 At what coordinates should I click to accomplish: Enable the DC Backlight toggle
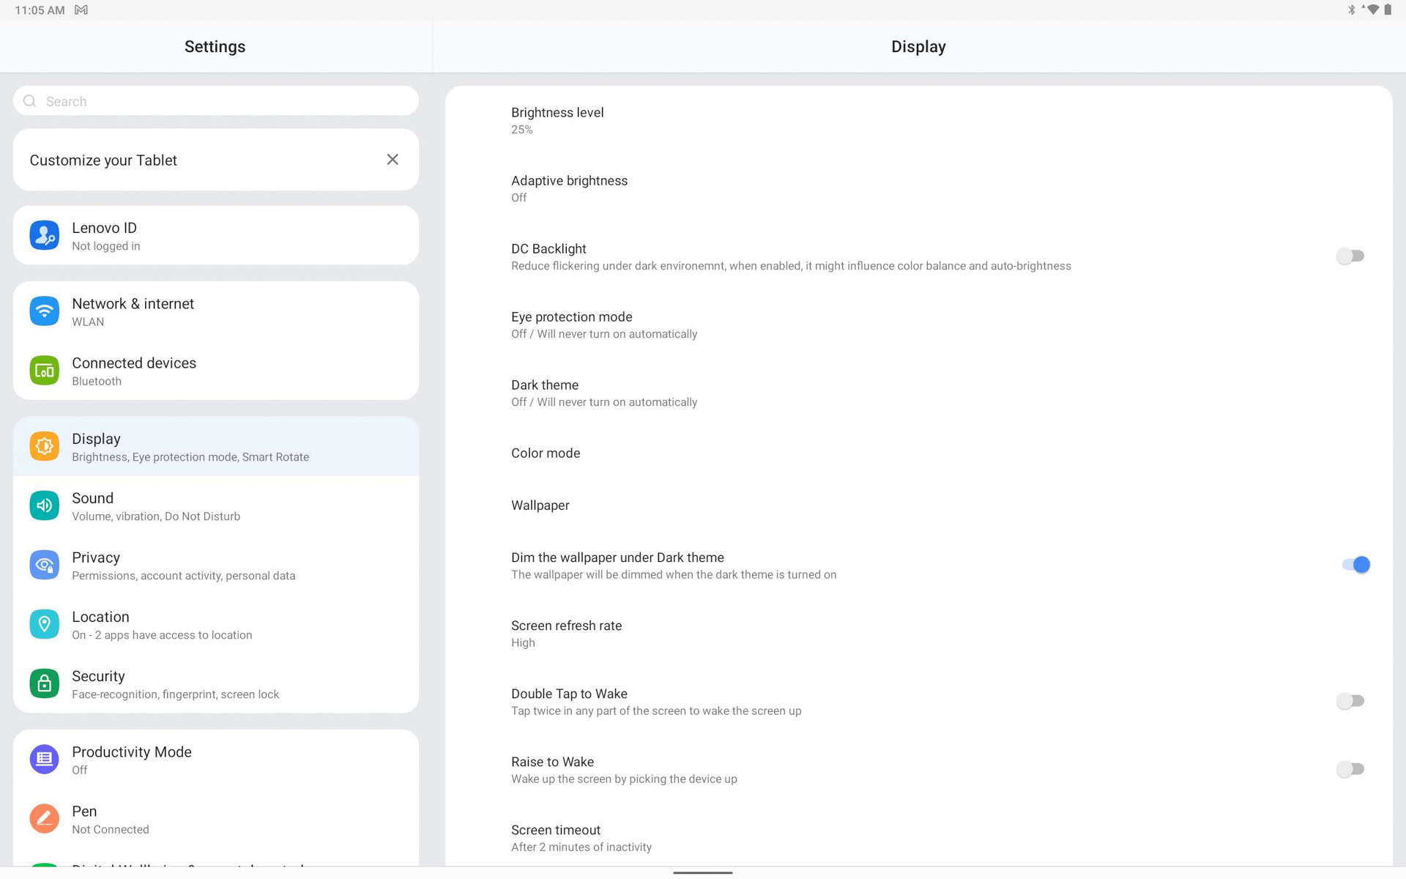pos(1350,256)
